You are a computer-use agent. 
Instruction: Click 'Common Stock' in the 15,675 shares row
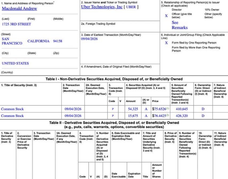12,116
